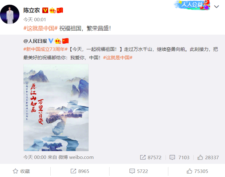Like the original post with 28337 likes
This screenshot has width=225, height=177.
tap(208, 157)
